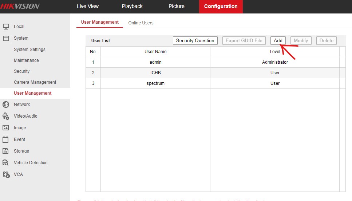The image size is (352, 201).
Task: Click the Event list icon
Action: (x=6, y=139)
